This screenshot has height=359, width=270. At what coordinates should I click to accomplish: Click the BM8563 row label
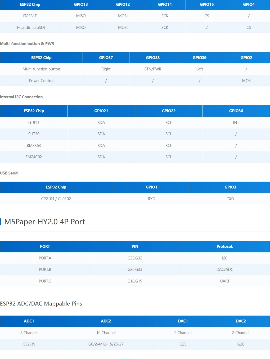[34, 146]
